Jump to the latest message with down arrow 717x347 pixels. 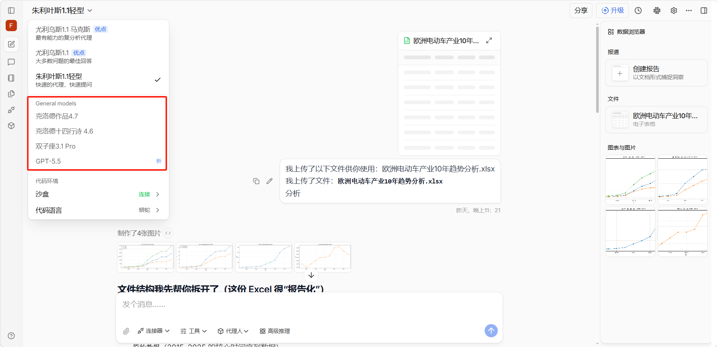tap(311, 275)
